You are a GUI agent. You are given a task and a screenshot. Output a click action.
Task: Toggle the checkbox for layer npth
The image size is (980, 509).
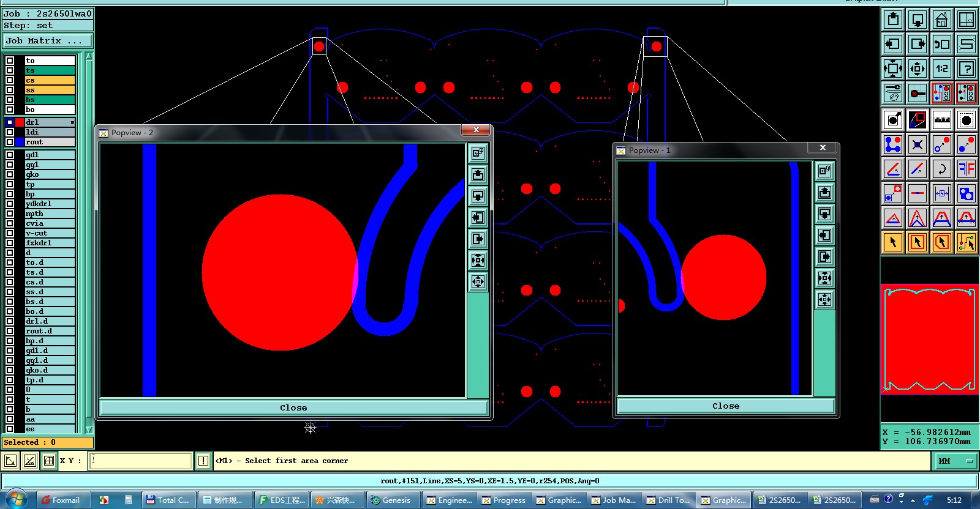click(x=10, y=214)
